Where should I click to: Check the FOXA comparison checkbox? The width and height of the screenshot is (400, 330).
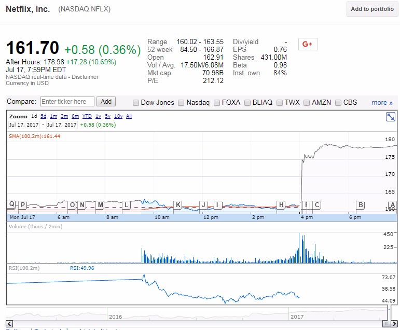[217, 103]
